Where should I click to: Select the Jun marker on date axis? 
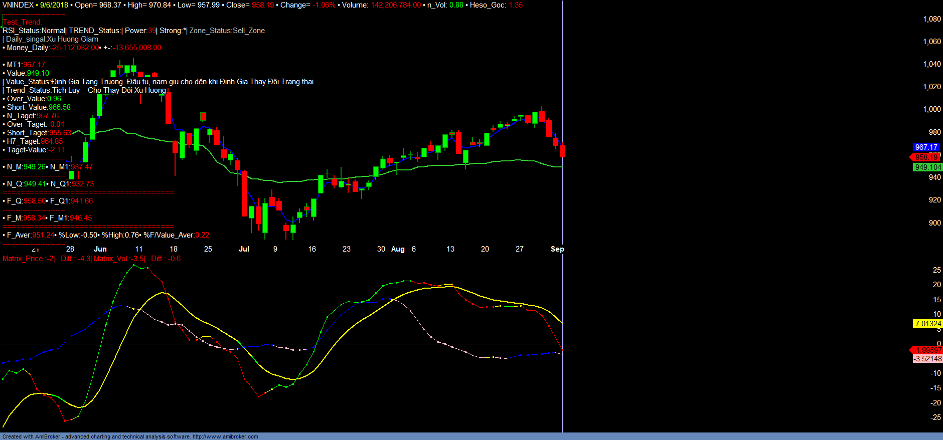[x=100, y=249]
